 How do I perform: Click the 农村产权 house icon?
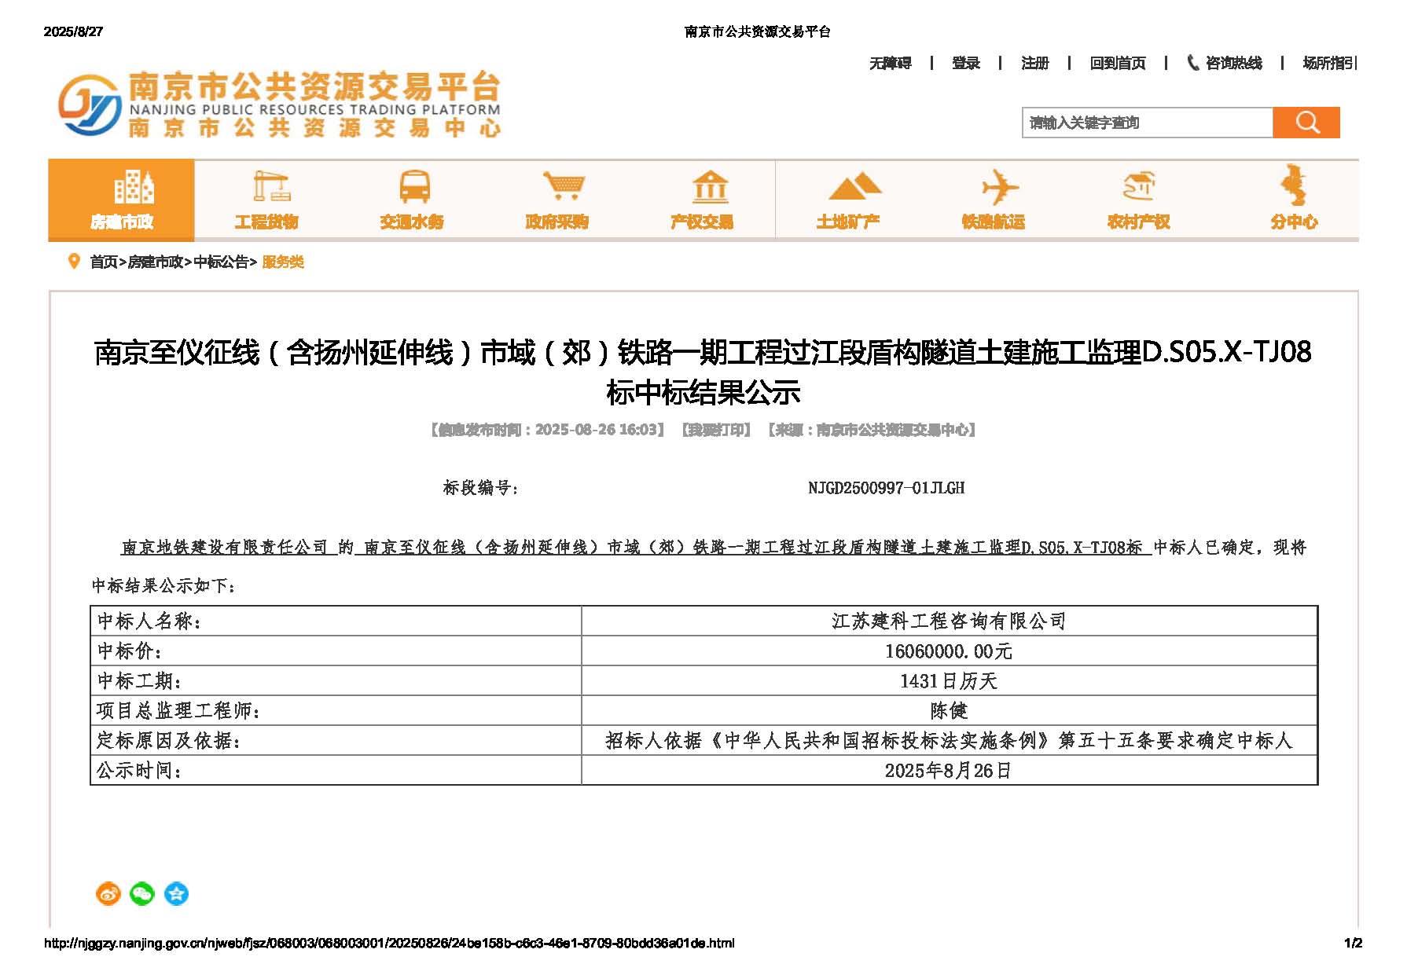pos(1138,187)
